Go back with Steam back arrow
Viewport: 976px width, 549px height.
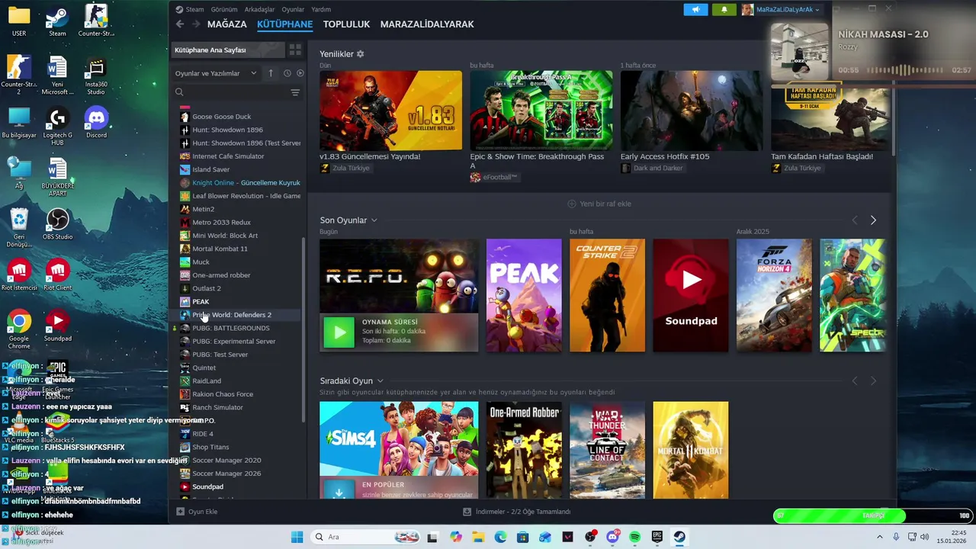(x=180, y=24)
